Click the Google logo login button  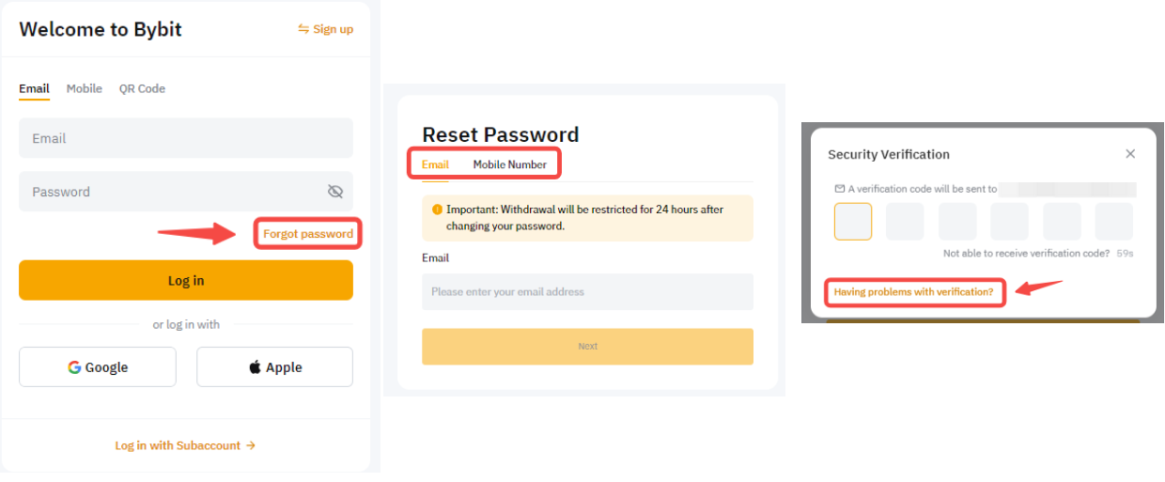(98, 367)
